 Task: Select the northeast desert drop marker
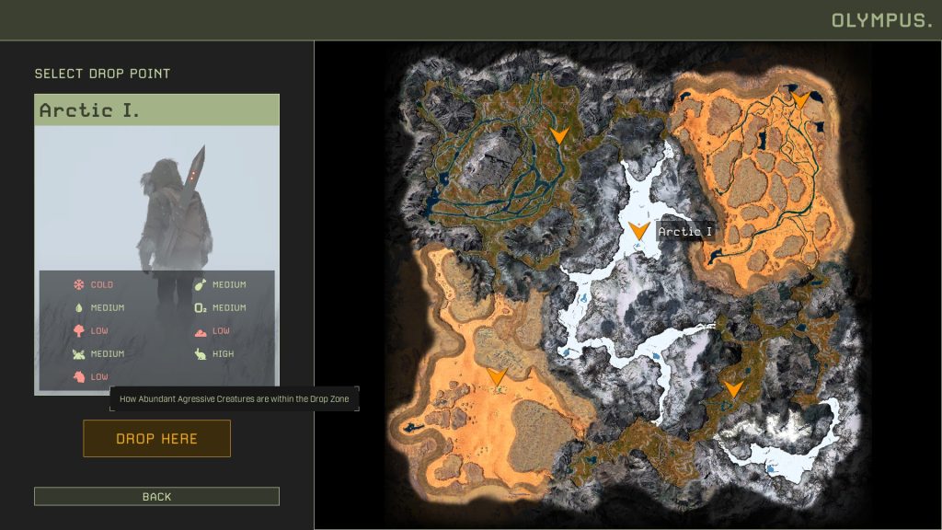click(799, 99)
